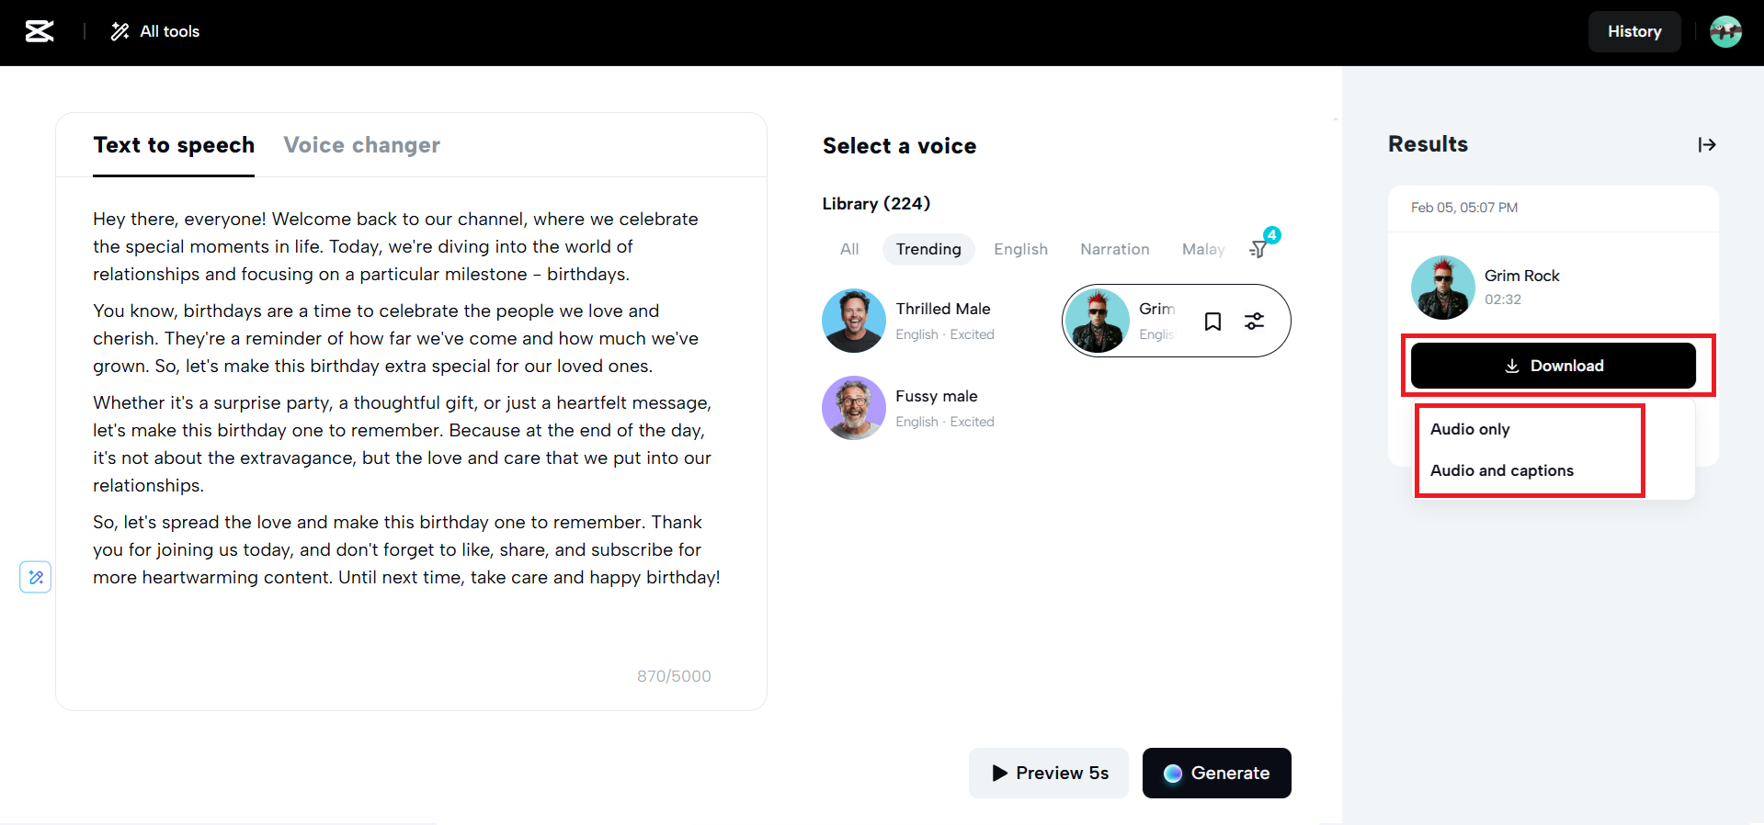This screenshot has height=825, width=1764.
Task: Click the CapCut logo icon
Action: click(39, 31)
